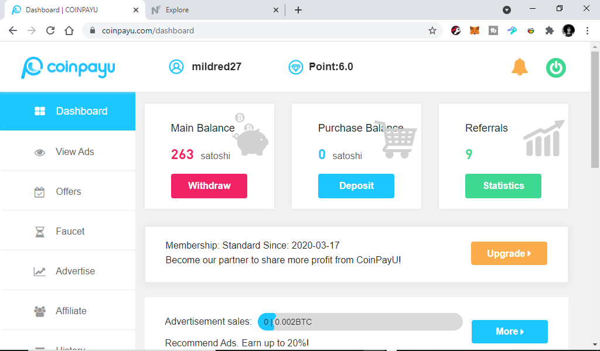Reload the page with refresh icon
Screen dimensions: 600x351
pos(50,30)
